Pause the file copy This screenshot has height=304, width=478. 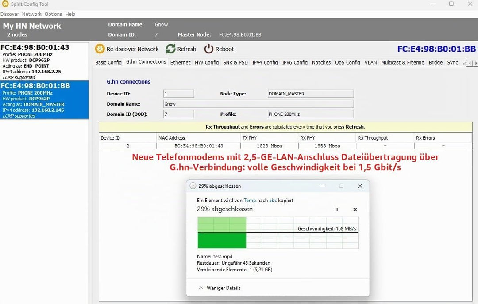point(336,209)
